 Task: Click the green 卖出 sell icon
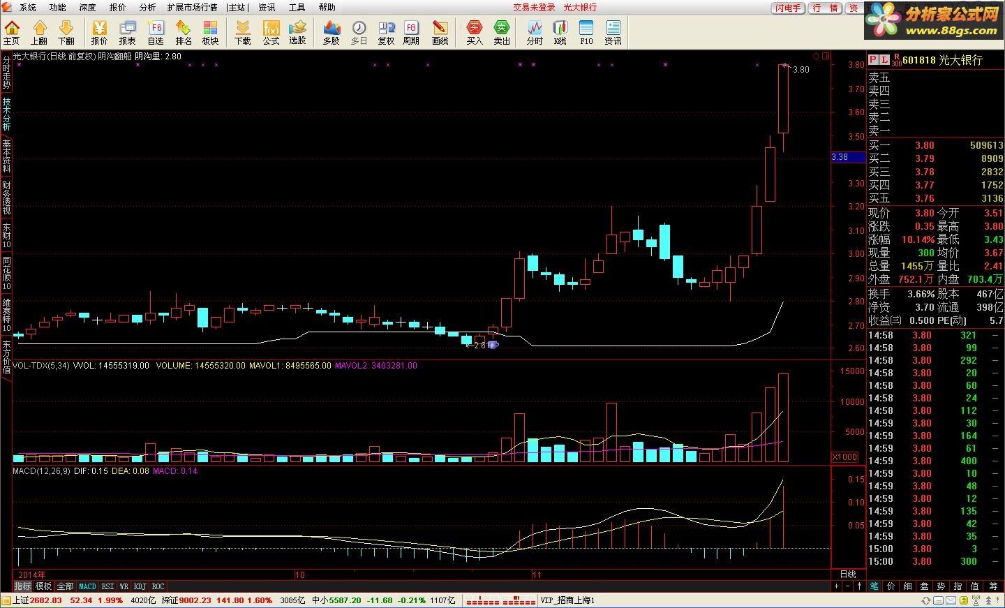pyautogui.click(x=502, y=32)
